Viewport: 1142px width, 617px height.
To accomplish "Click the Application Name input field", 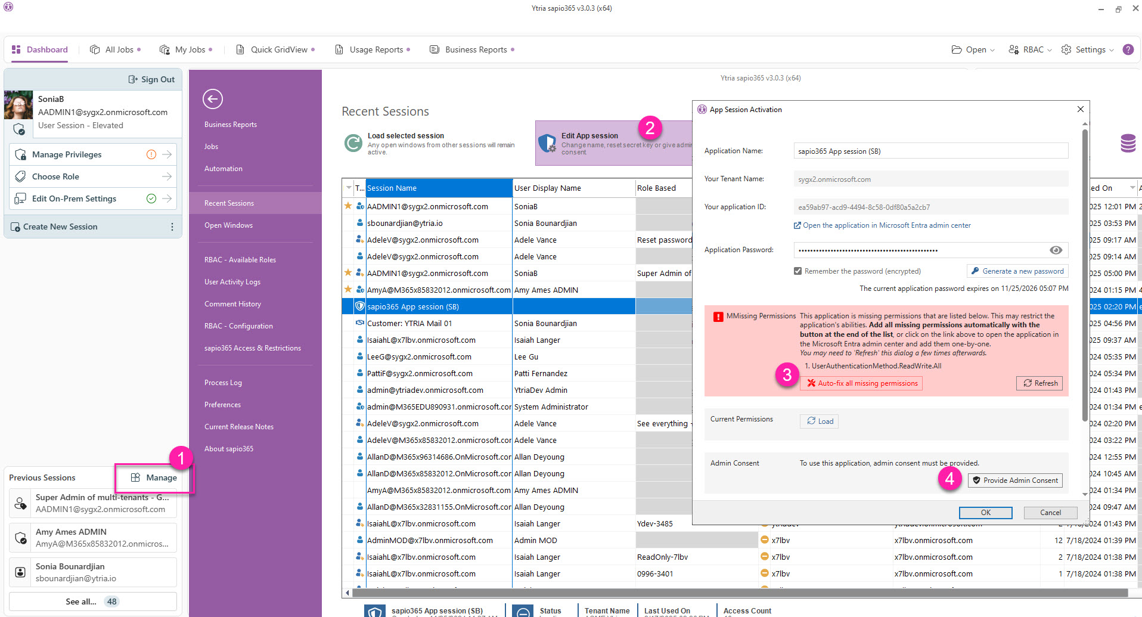I will (930, 151).
